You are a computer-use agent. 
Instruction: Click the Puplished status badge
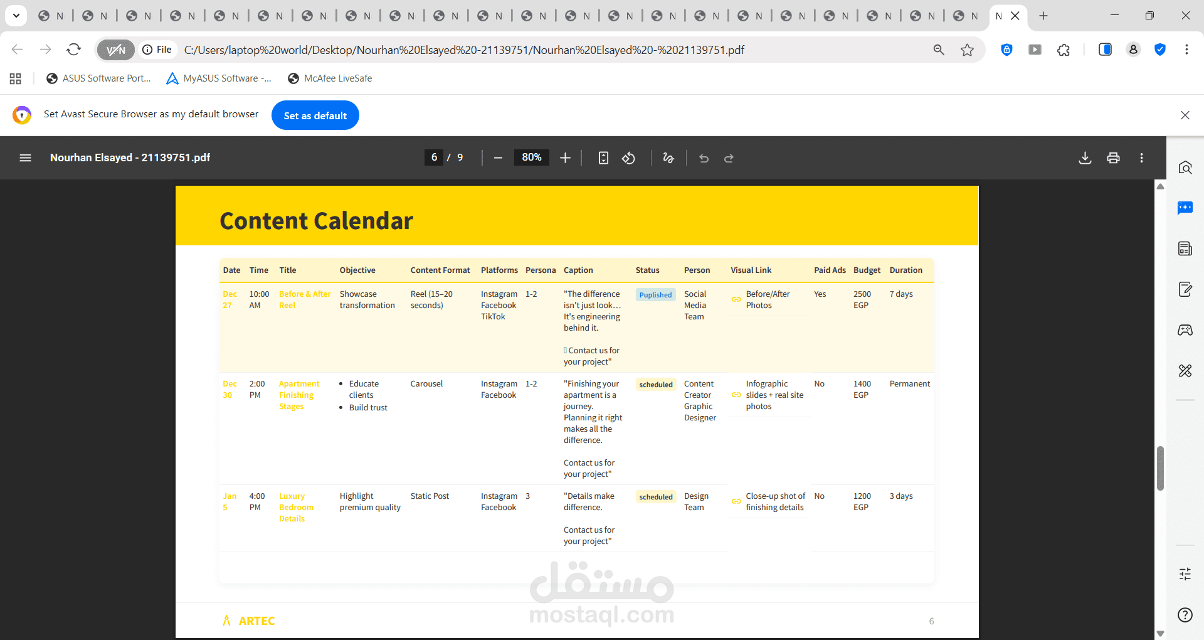pos(655,295)
